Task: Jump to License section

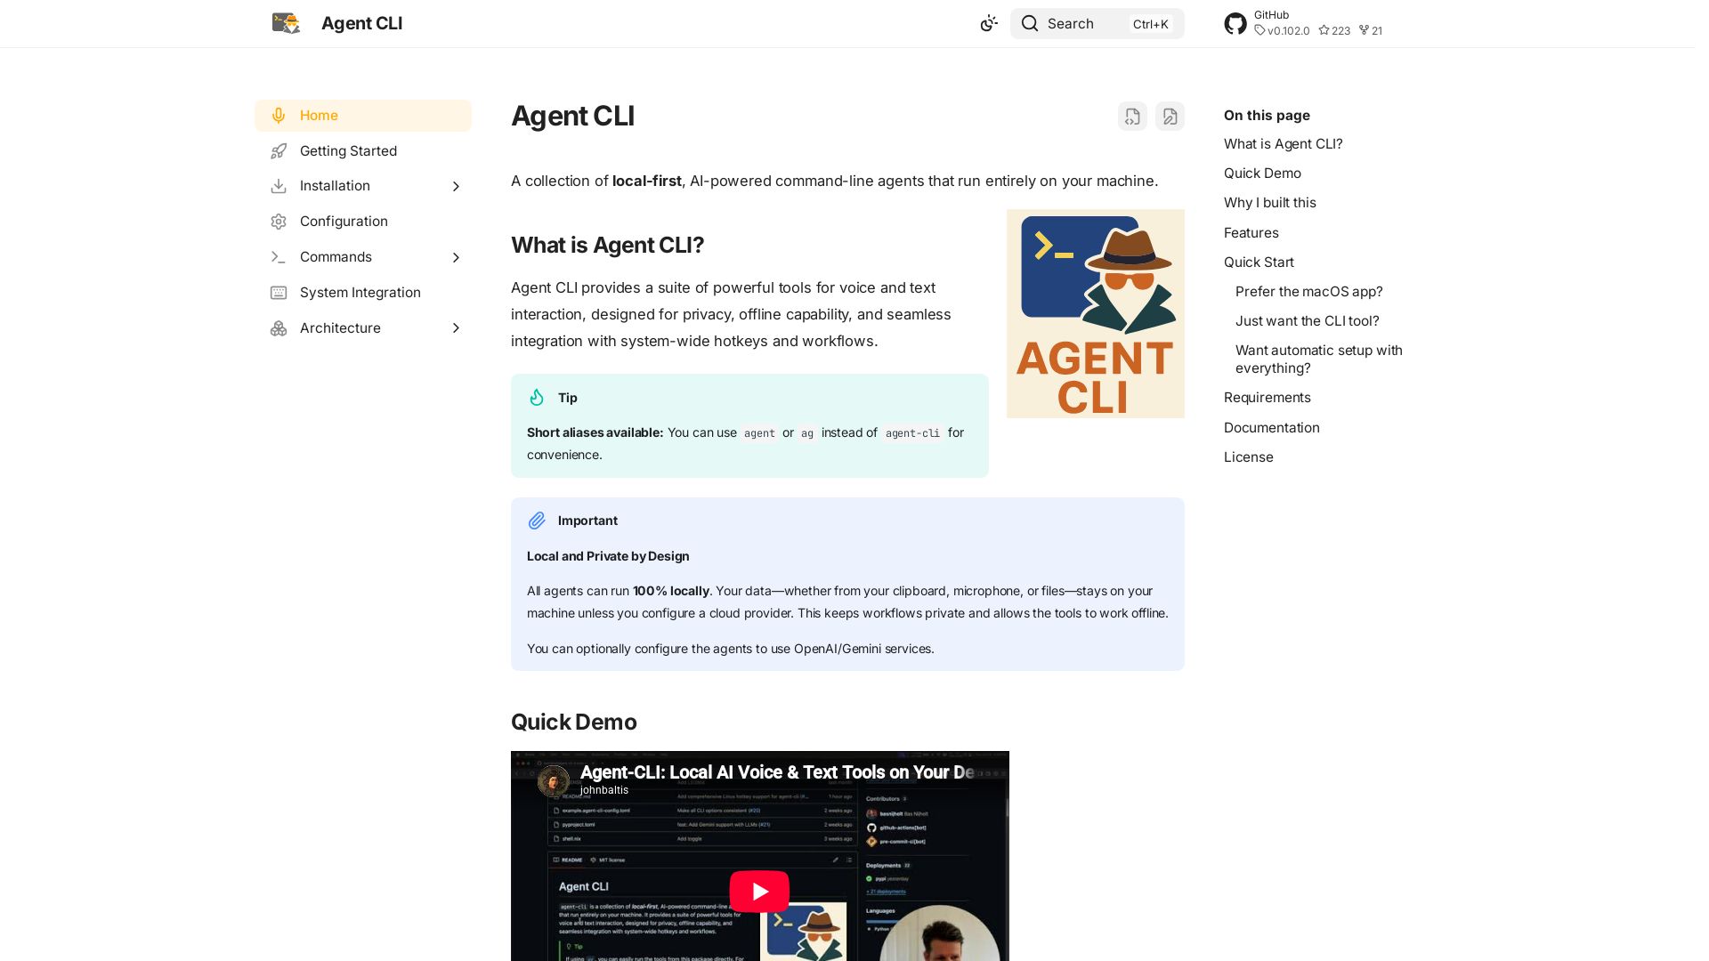Action: coord(1248,457)
